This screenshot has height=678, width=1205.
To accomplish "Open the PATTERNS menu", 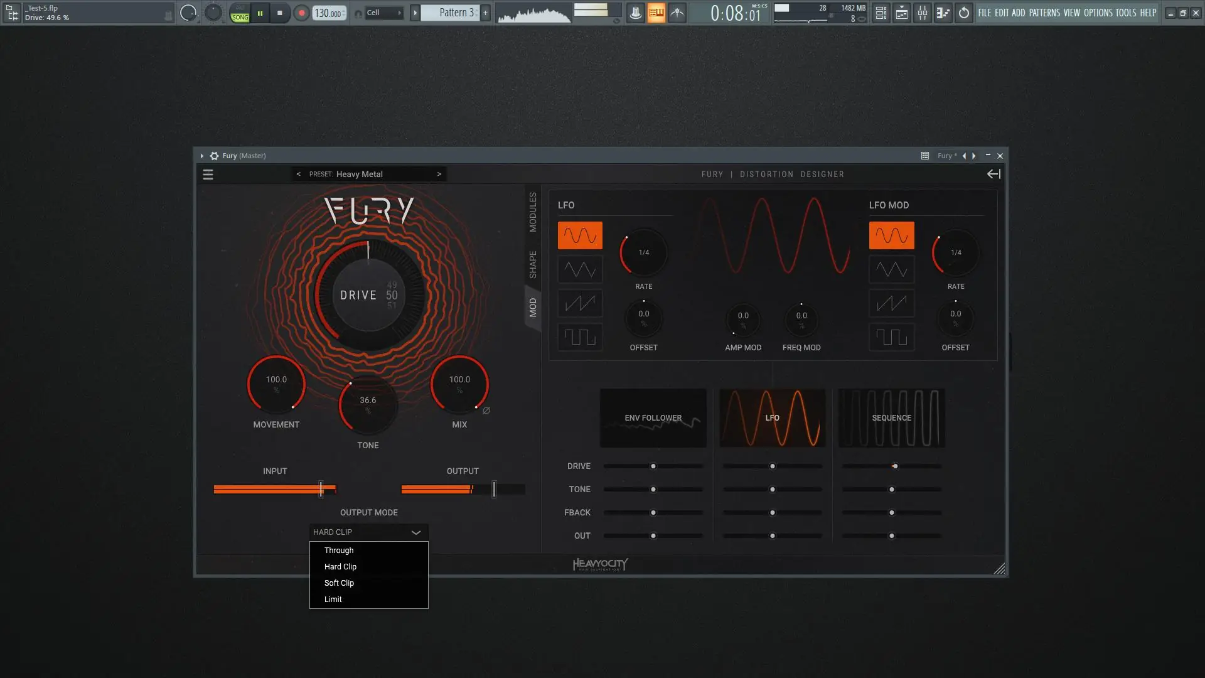I will coord(1044,13).
